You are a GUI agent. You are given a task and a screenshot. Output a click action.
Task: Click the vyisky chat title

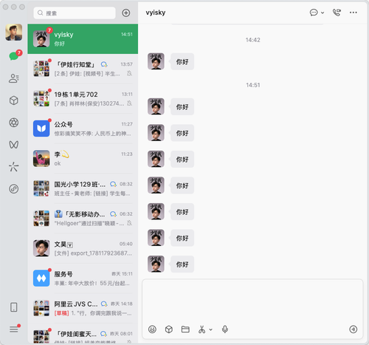[x=156, y=13]
